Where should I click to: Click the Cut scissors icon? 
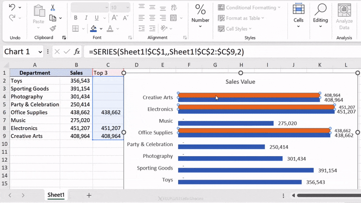[53, 8]
